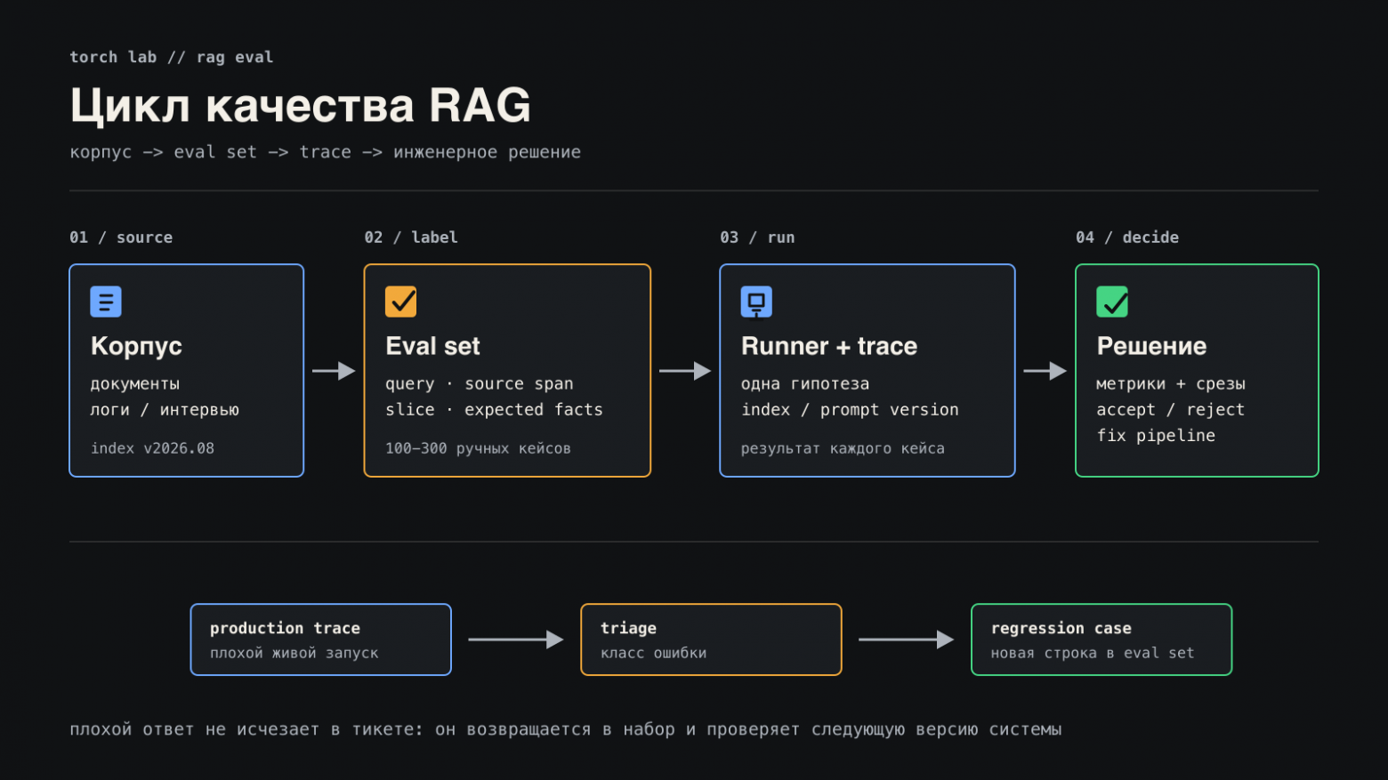Image resolution: width=1388 pixels, height=780 pixels.
Task: Click the 'production trace' box title
Action: coord(285,628)
